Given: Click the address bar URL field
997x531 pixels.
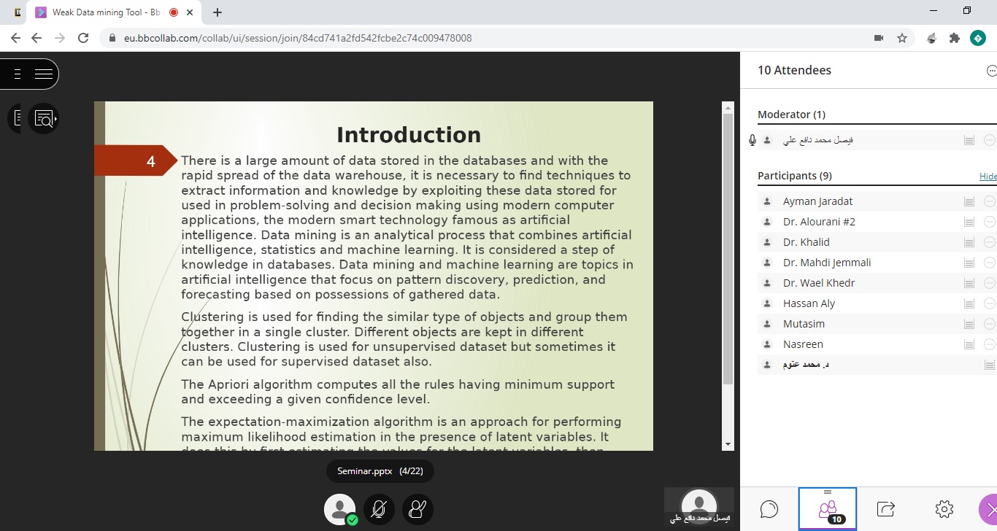Looking at the screenshot, I should click(298, 38).
